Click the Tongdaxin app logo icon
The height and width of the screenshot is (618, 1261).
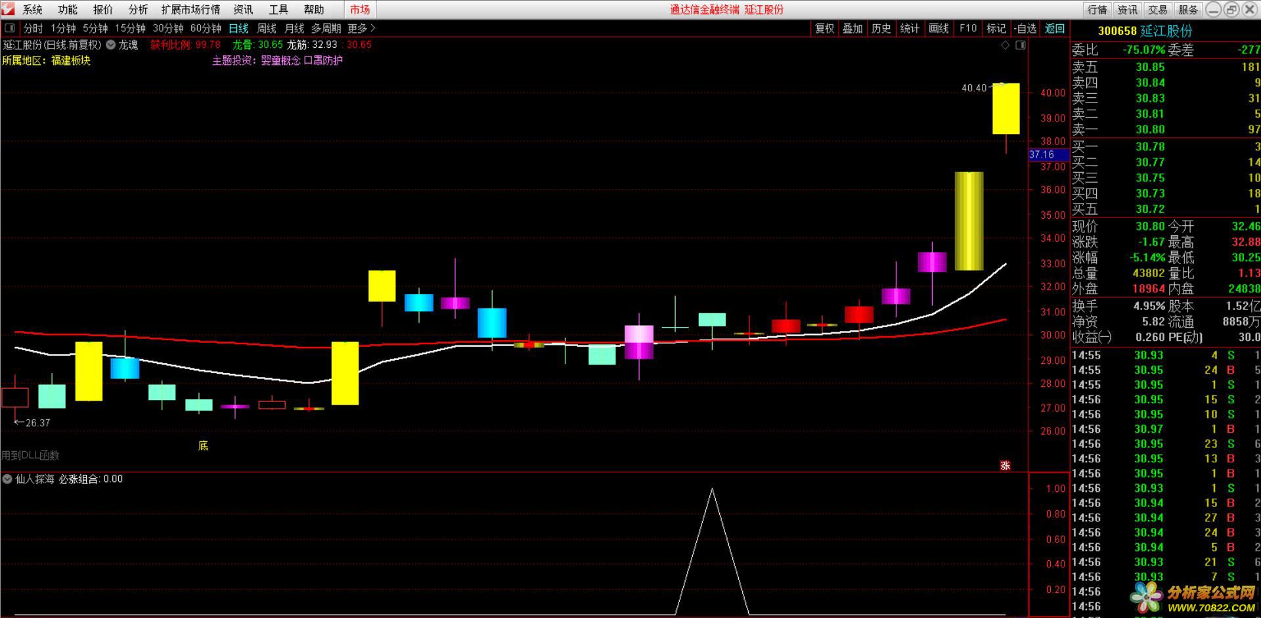click(x=9, y=9)
